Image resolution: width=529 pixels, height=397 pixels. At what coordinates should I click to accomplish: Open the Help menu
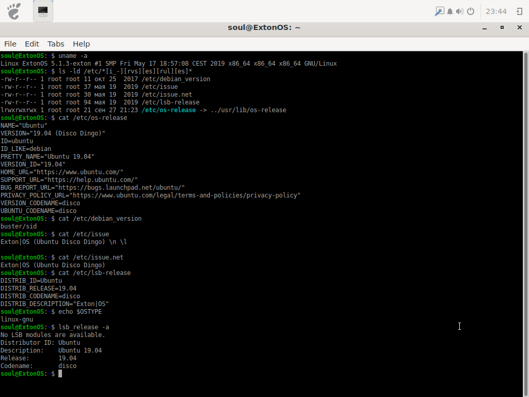coord(81,44)
